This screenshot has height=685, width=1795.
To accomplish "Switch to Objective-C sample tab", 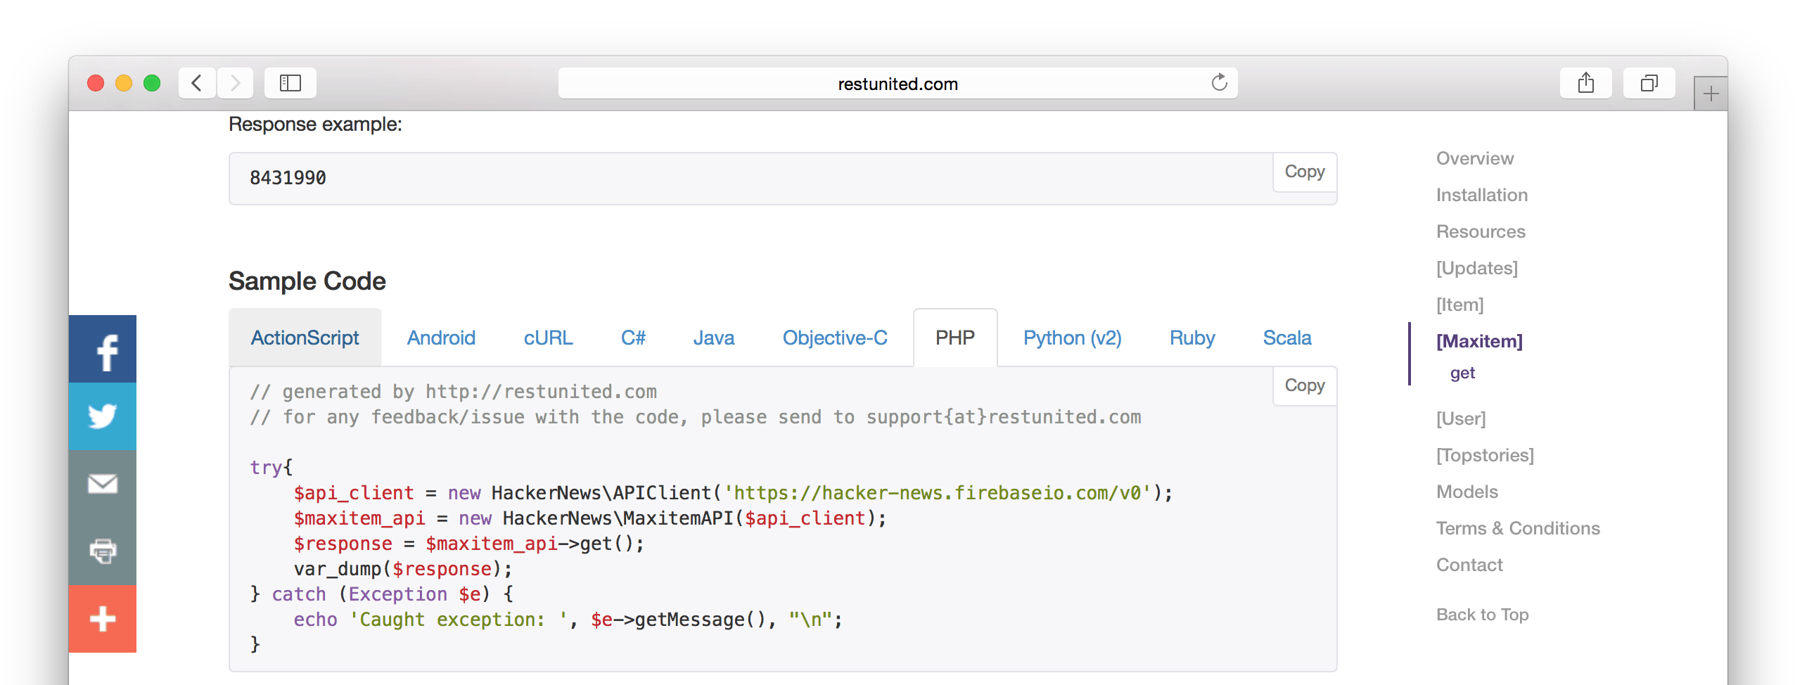I will coord(835,338).
